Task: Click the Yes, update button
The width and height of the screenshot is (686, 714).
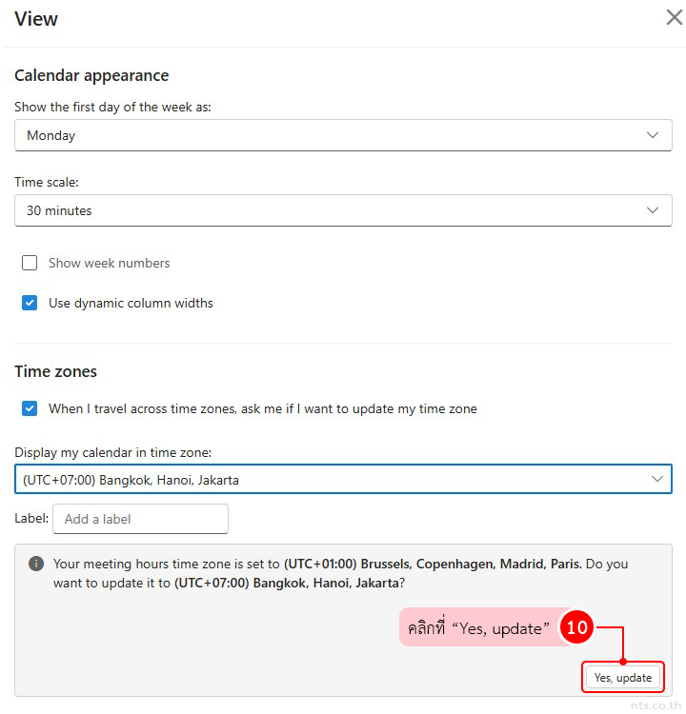Action: point(622,678)
